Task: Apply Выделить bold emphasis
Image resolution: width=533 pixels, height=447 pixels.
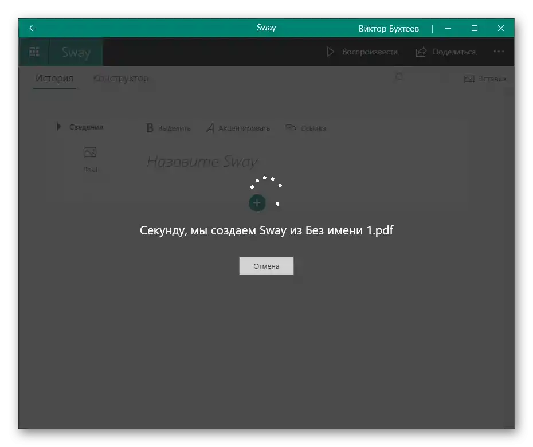Action: [x=168, y=128]
